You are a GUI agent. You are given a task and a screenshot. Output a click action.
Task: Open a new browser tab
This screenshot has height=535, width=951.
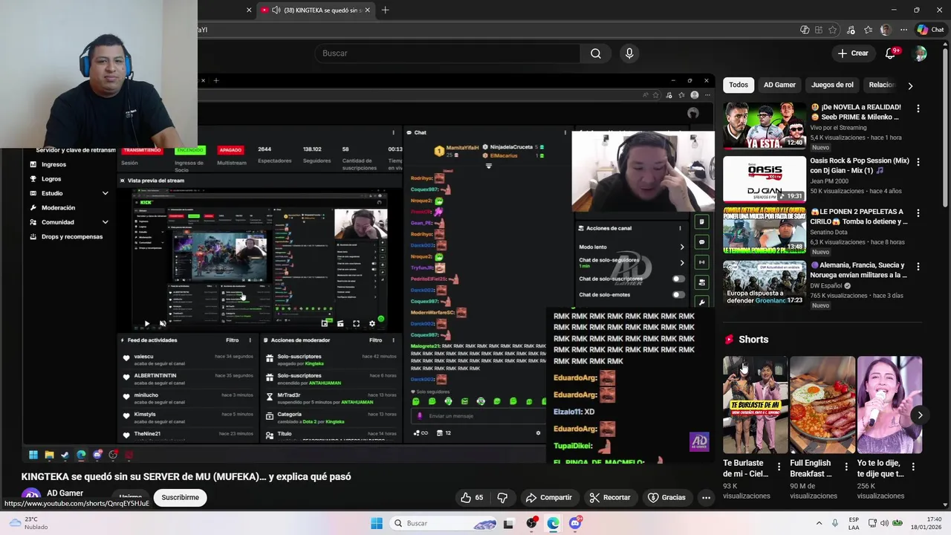point(385,10)
